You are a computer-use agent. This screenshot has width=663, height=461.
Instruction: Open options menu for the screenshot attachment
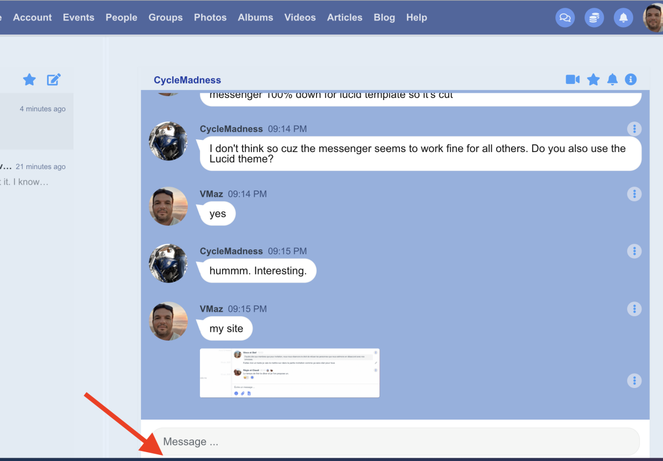click(634, 380)
